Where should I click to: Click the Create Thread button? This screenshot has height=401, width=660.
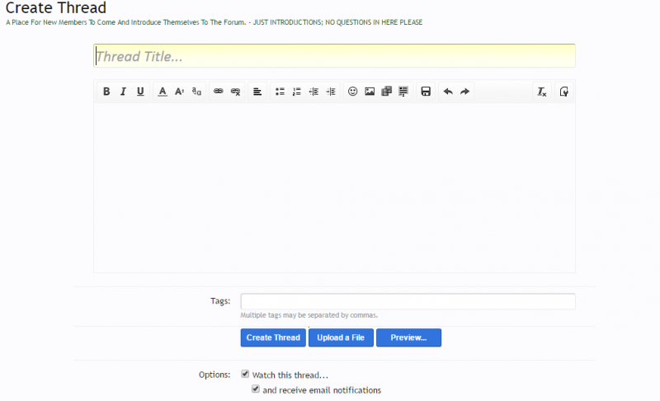pyautogui.click(x=273, y=337)
